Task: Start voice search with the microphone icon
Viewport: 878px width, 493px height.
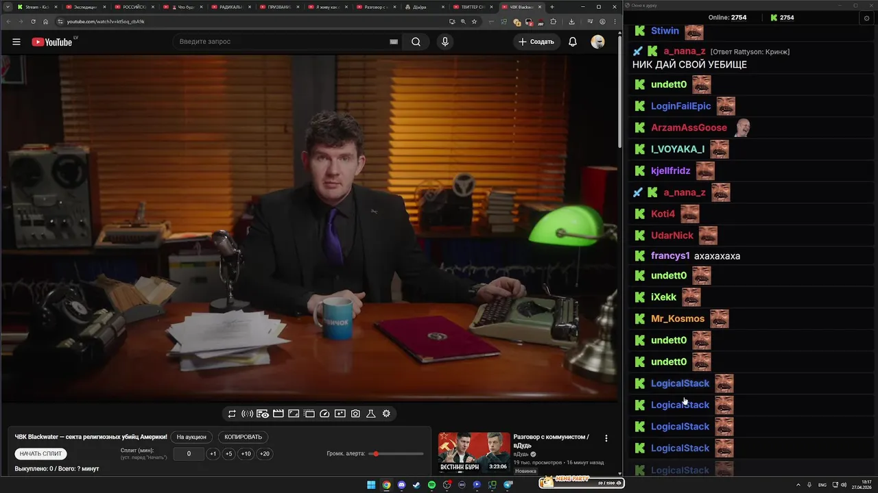Action: (x=445, y=42)
